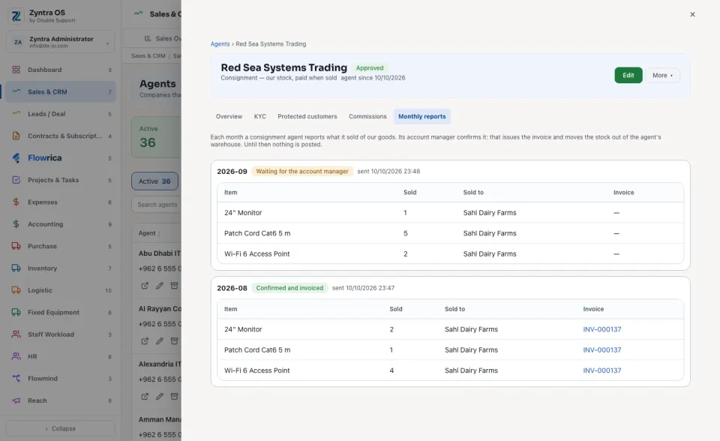Click the Active 36 stat card
The width and height of the screenshot is (720, 441).
157,137
